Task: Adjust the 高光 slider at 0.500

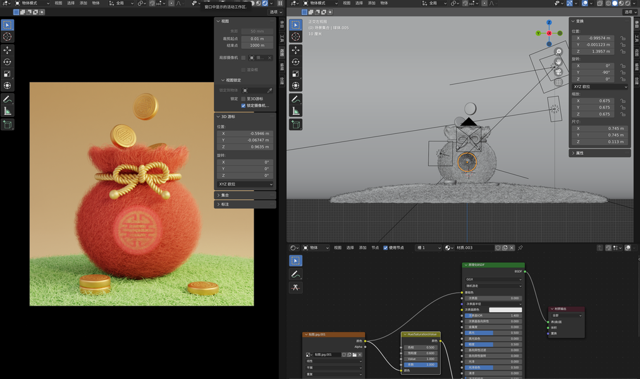Action: pos(493,333)
